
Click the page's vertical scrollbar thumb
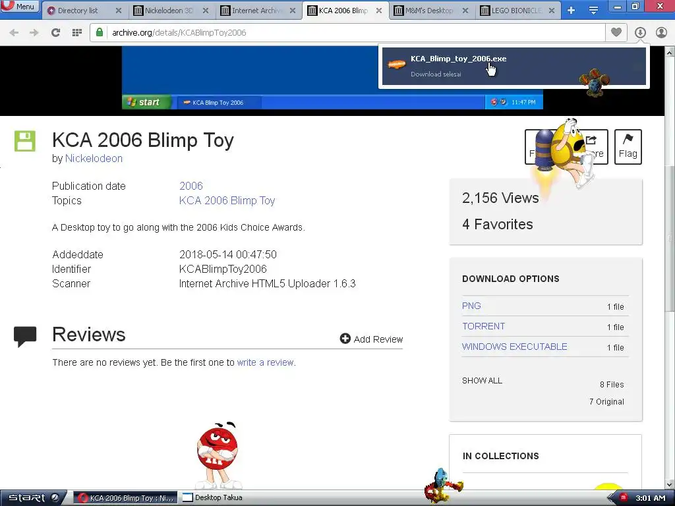click(x=670, y=237)
